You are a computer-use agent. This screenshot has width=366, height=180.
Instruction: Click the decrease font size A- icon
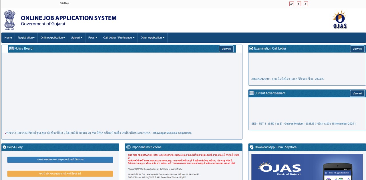click(x=306, y=4)
